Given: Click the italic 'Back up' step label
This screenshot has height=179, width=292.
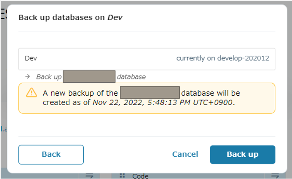Looking at the screenshot, I should (49, 77).
